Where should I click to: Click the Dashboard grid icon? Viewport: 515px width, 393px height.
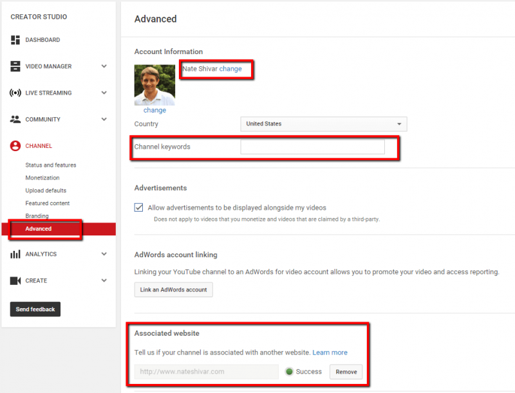tap(15, 40)
